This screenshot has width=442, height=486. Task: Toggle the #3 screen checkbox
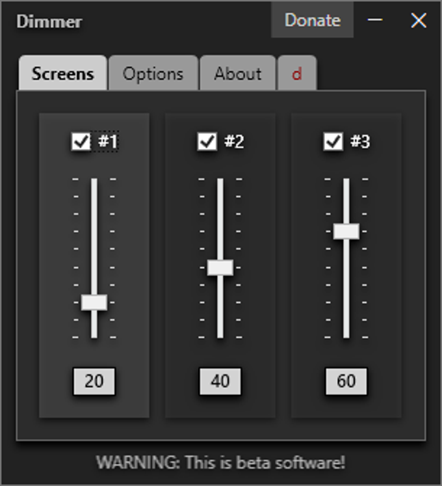[x=333, y=142]
